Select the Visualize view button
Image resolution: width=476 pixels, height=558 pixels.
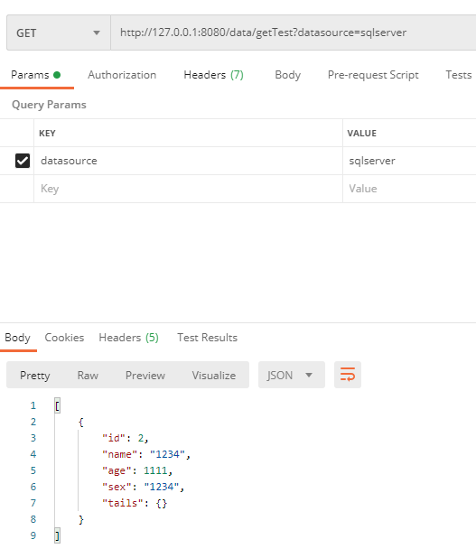[214, 375]
